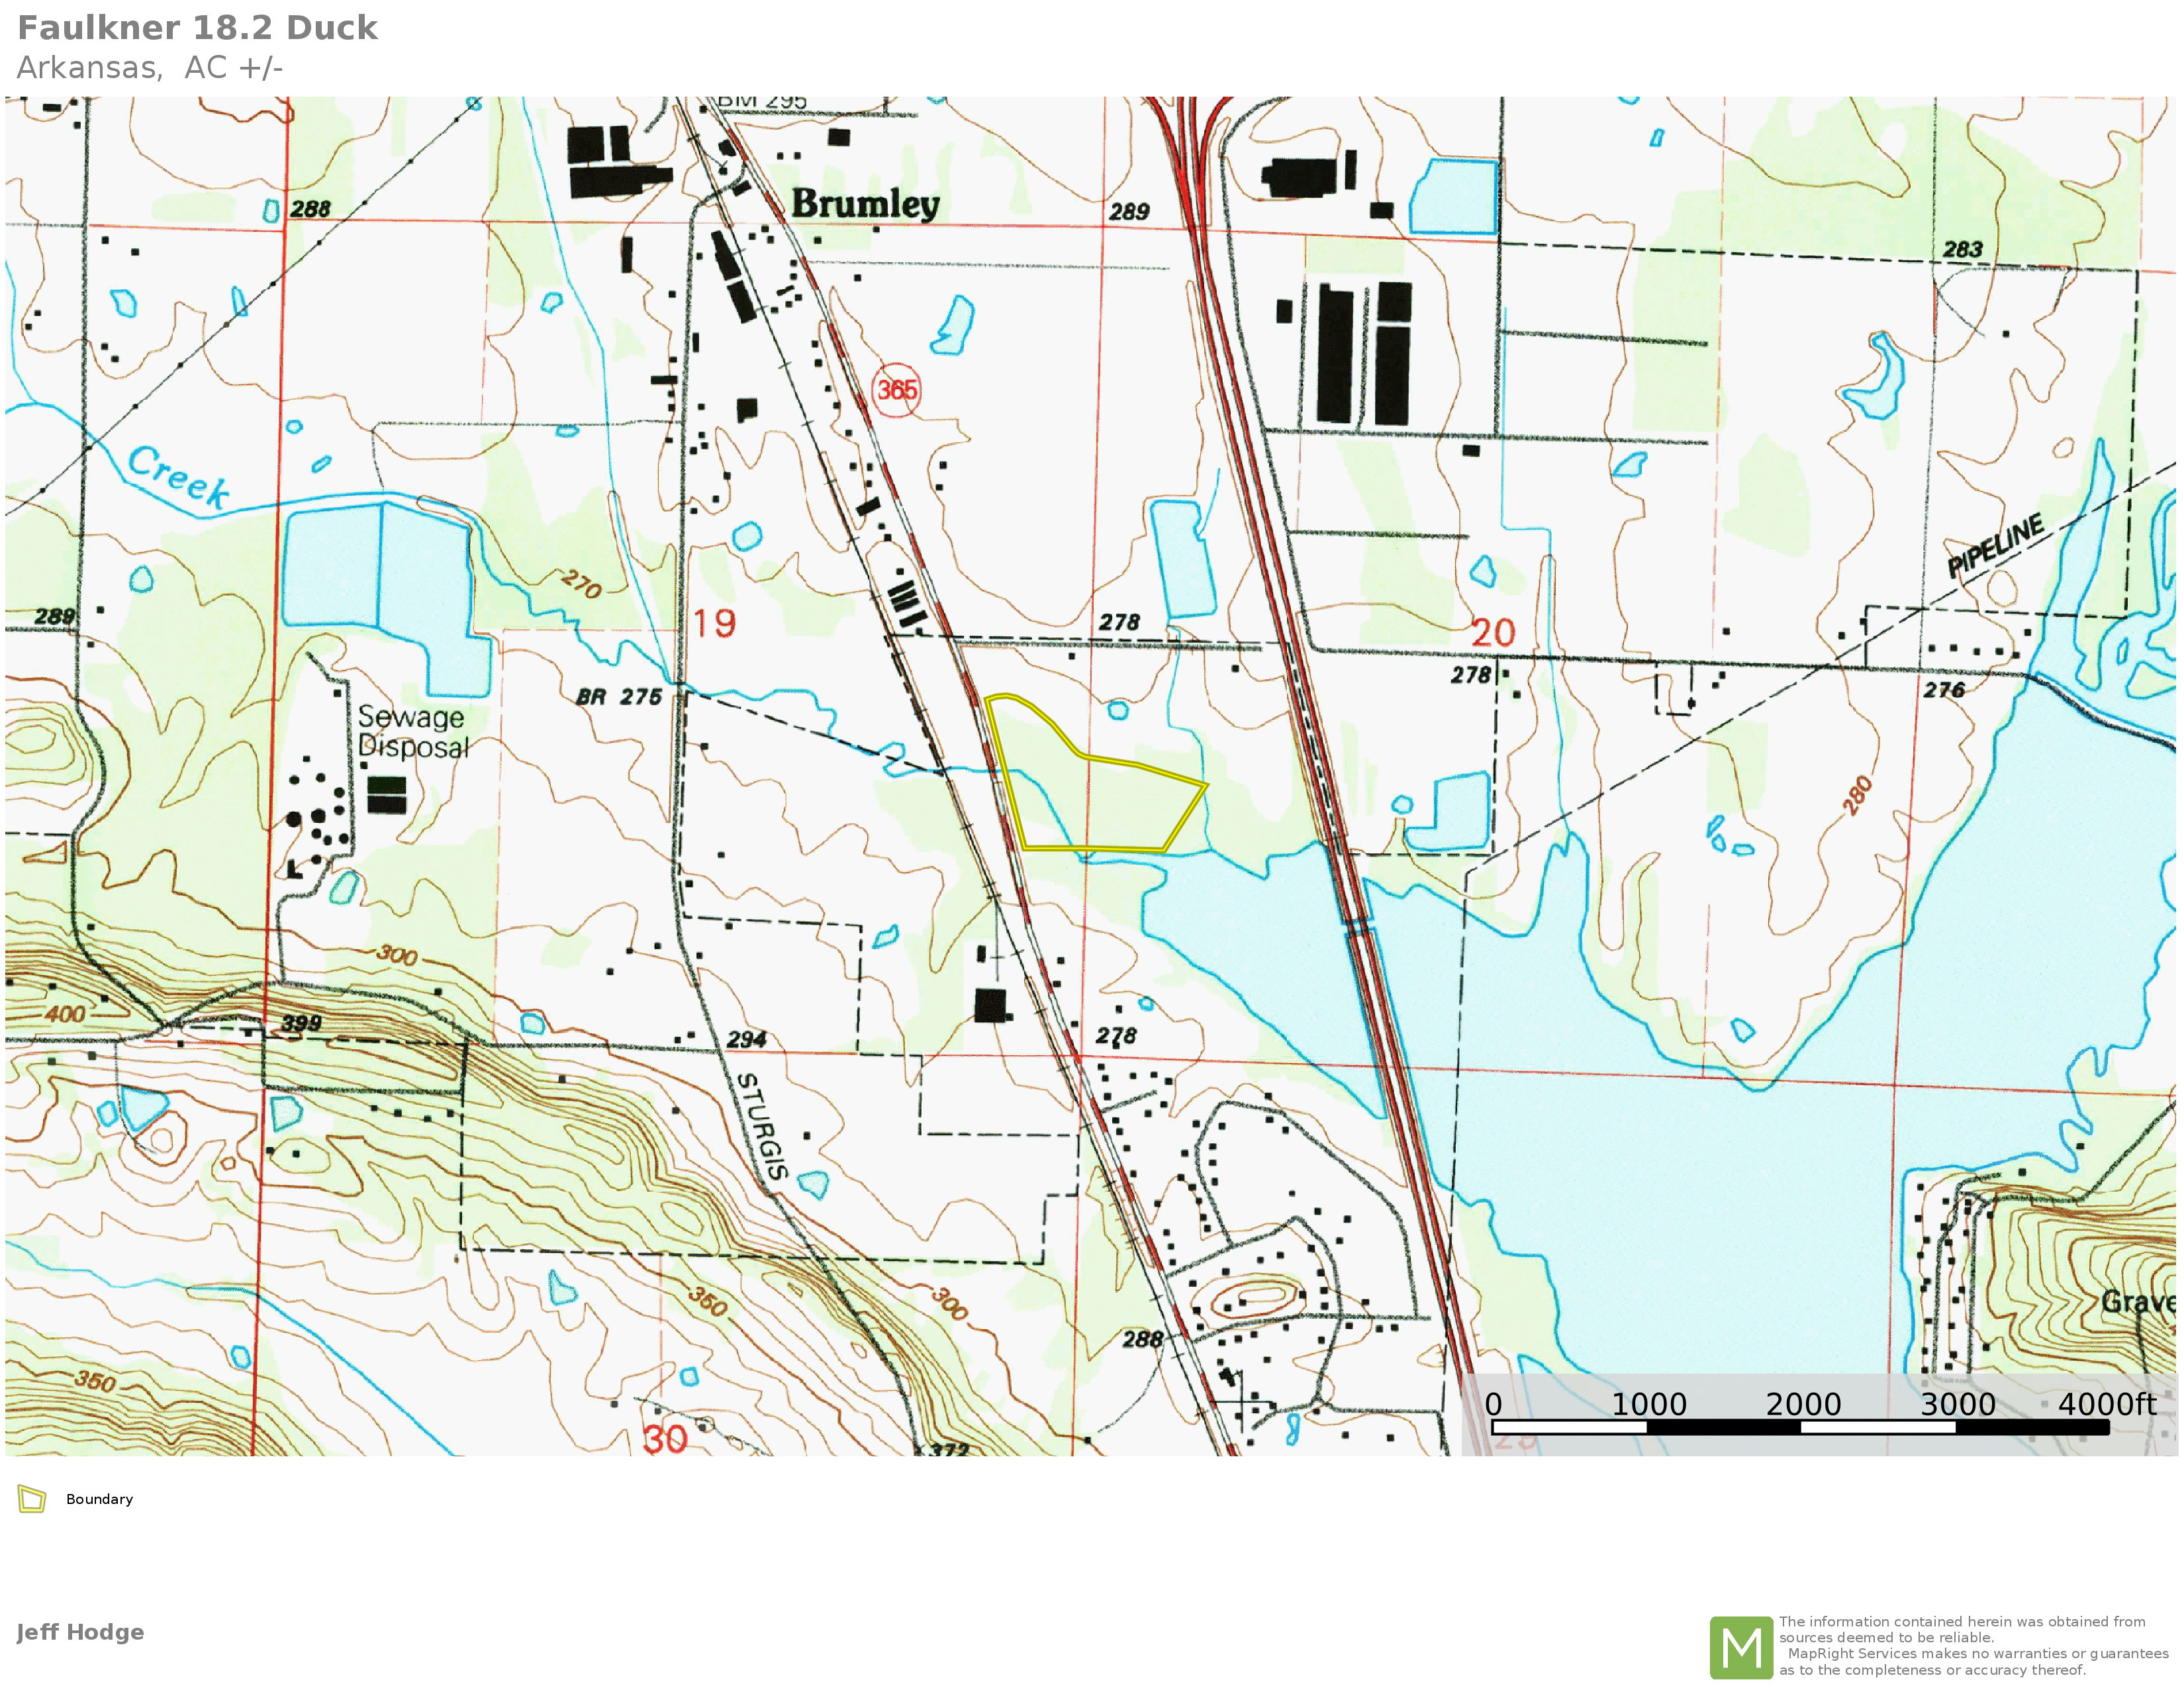Click the yellow Boundary legend icon
The width and height of the screenshot is (2184, 1688).
click(x=32, y=1499)
